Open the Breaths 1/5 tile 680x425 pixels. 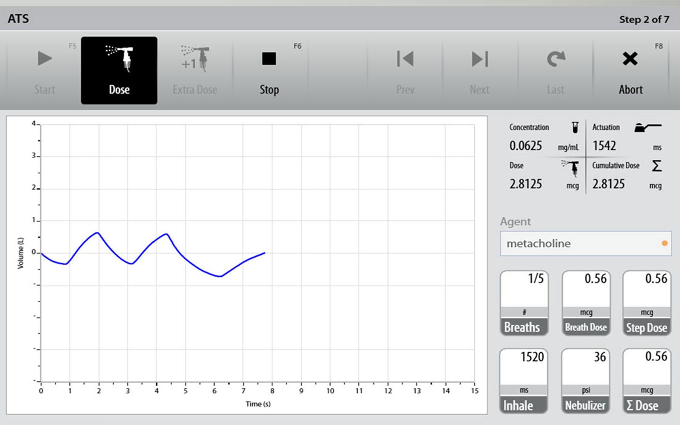pos(524,303)
